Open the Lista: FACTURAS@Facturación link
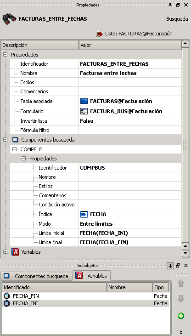This screenshot has height=336, width=191. coord(139,34)
